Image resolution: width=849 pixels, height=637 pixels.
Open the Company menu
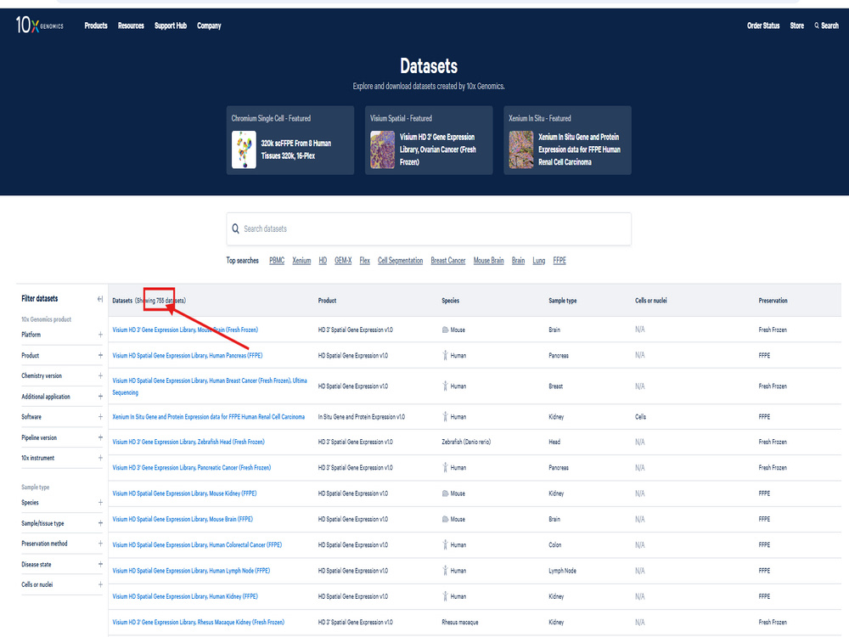209,25
